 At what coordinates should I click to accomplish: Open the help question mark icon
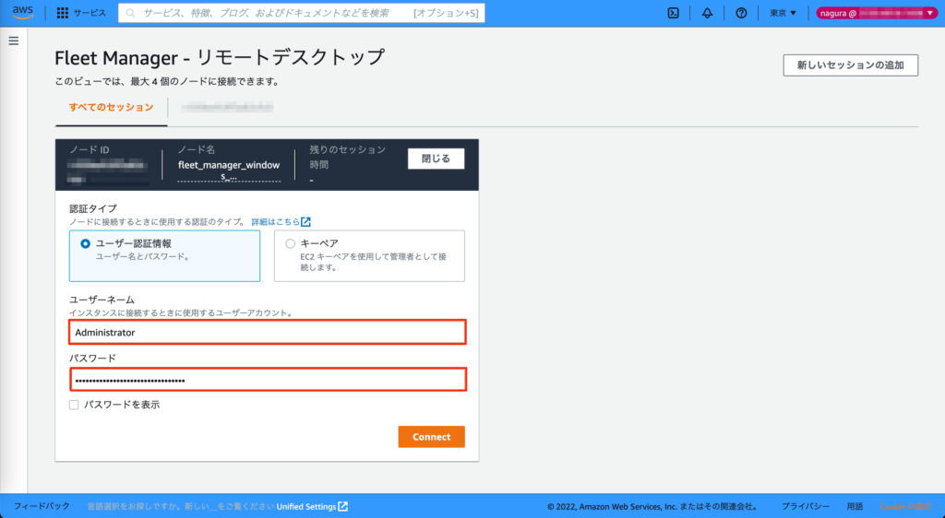tap(741, 13)
